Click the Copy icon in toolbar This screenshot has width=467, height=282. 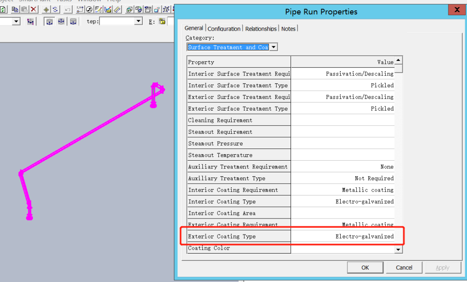click(15, 10)
